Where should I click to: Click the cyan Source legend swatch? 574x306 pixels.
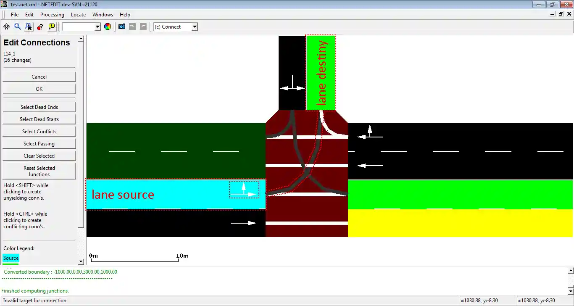(x=11, y=258)
